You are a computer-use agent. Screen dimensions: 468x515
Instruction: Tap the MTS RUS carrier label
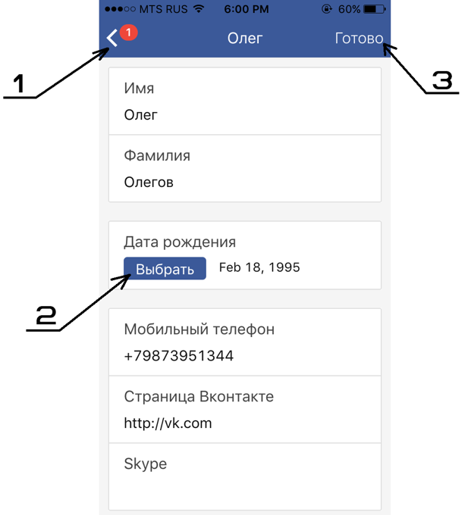tap(163, 9)
